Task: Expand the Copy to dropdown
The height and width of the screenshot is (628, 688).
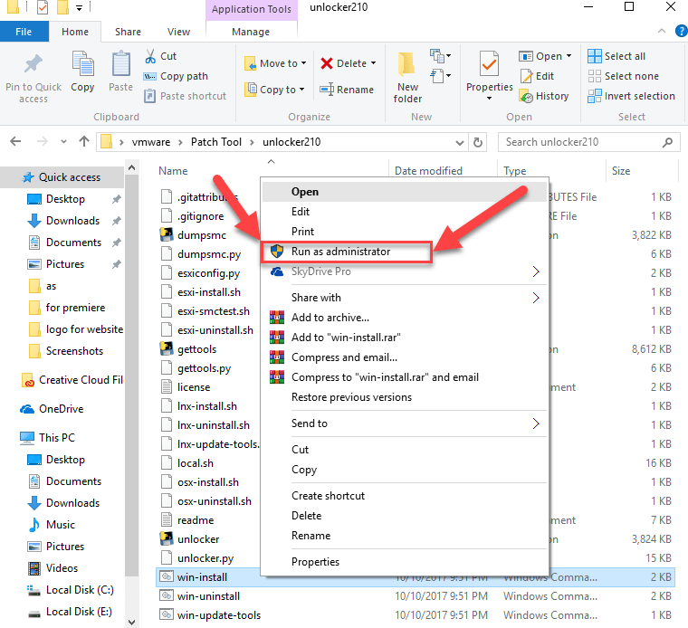Action: pyautogui.click(x=301, y=90)
